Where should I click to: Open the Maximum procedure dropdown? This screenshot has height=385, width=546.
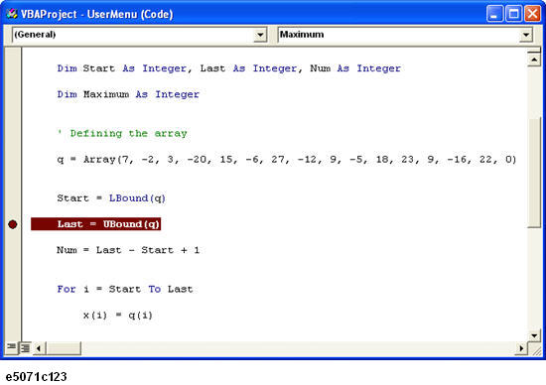click(526, 35)
